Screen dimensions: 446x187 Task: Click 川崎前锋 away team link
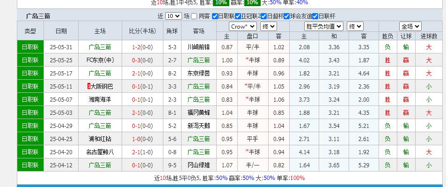(198, 47)
